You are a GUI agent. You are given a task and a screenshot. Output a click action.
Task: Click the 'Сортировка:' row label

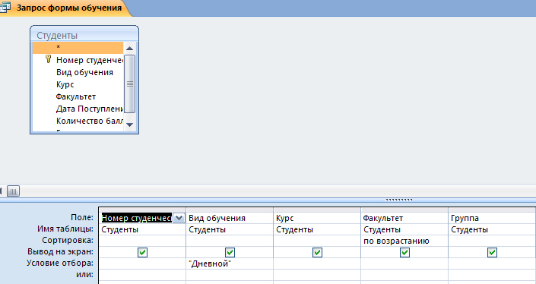pos(68,240)
